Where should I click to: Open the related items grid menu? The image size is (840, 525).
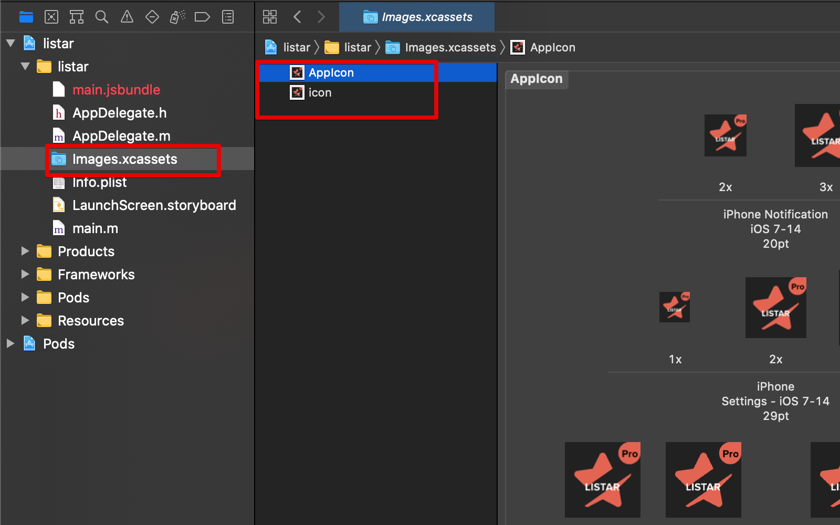coord(270,17)
